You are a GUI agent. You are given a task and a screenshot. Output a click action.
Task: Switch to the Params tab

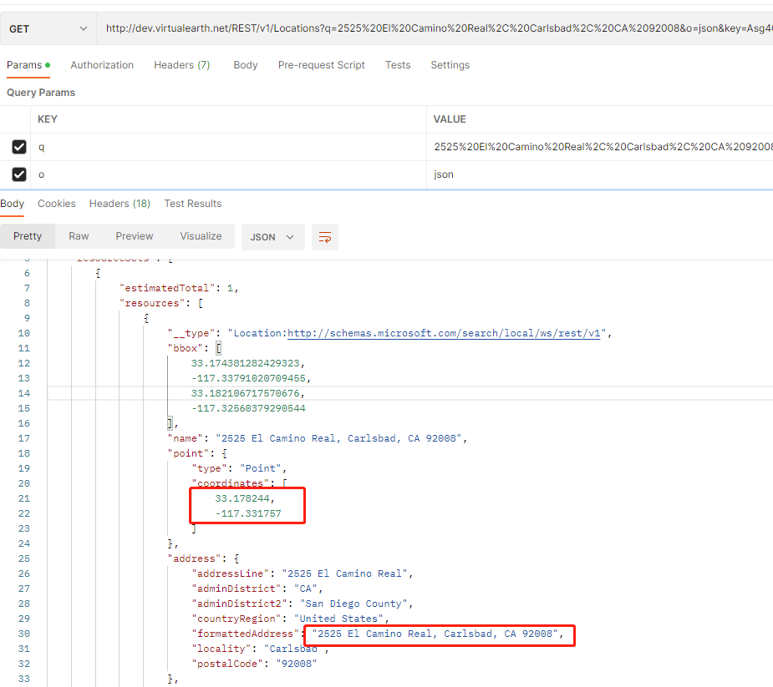pyautogui.click(x=28, y=65)
